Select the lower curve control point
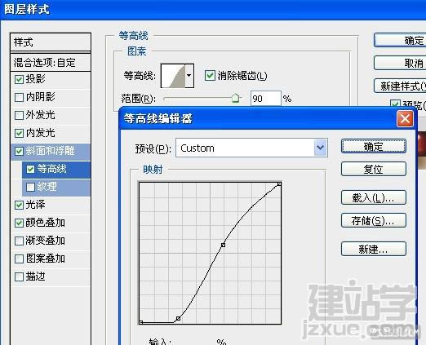The image size is (426, 345). click(x=178, y=318)
